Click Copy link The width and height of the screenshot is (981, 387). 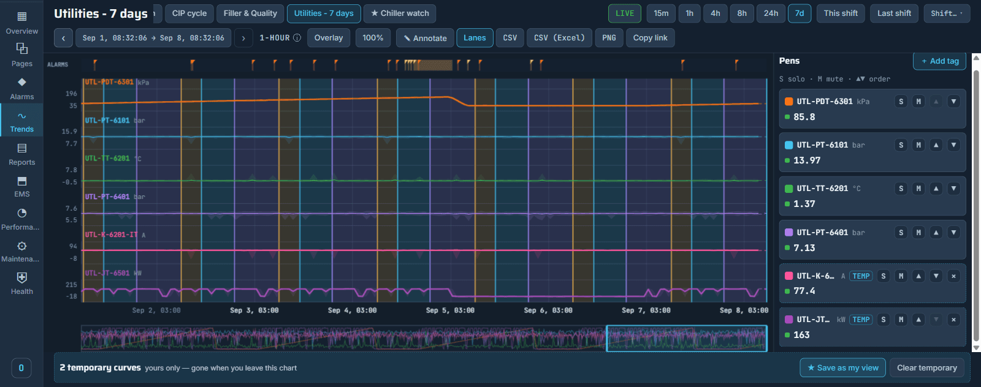650,38
